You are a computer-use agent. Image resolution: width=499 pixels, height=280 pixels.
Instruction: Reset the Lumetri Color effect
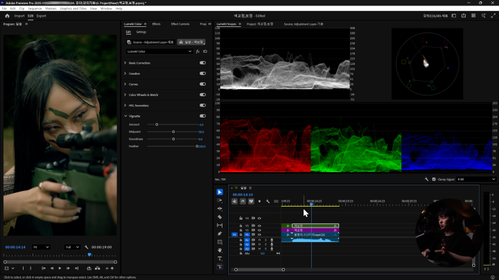pyautogui.click(x=204, y=51)
